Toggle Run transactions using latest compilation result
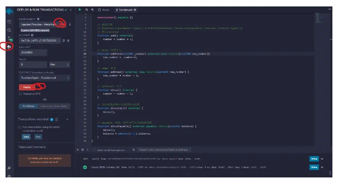Image resolution: width=337 pixels, height=182 pixels. pos(20,127)
